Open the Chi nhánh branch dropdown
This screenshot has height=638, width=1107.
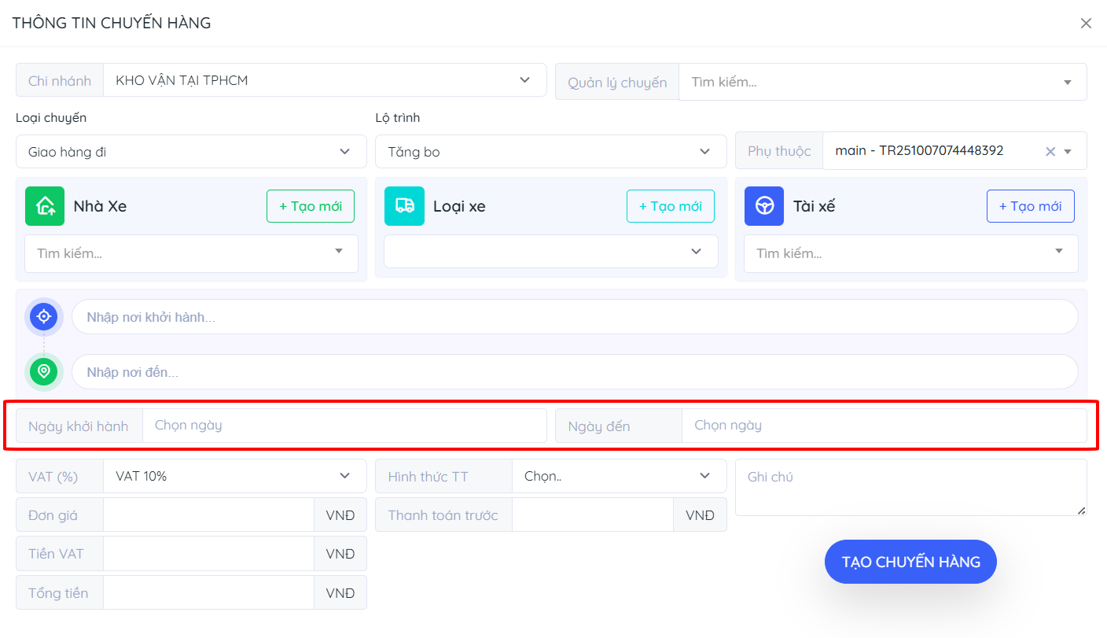[324, 80]
